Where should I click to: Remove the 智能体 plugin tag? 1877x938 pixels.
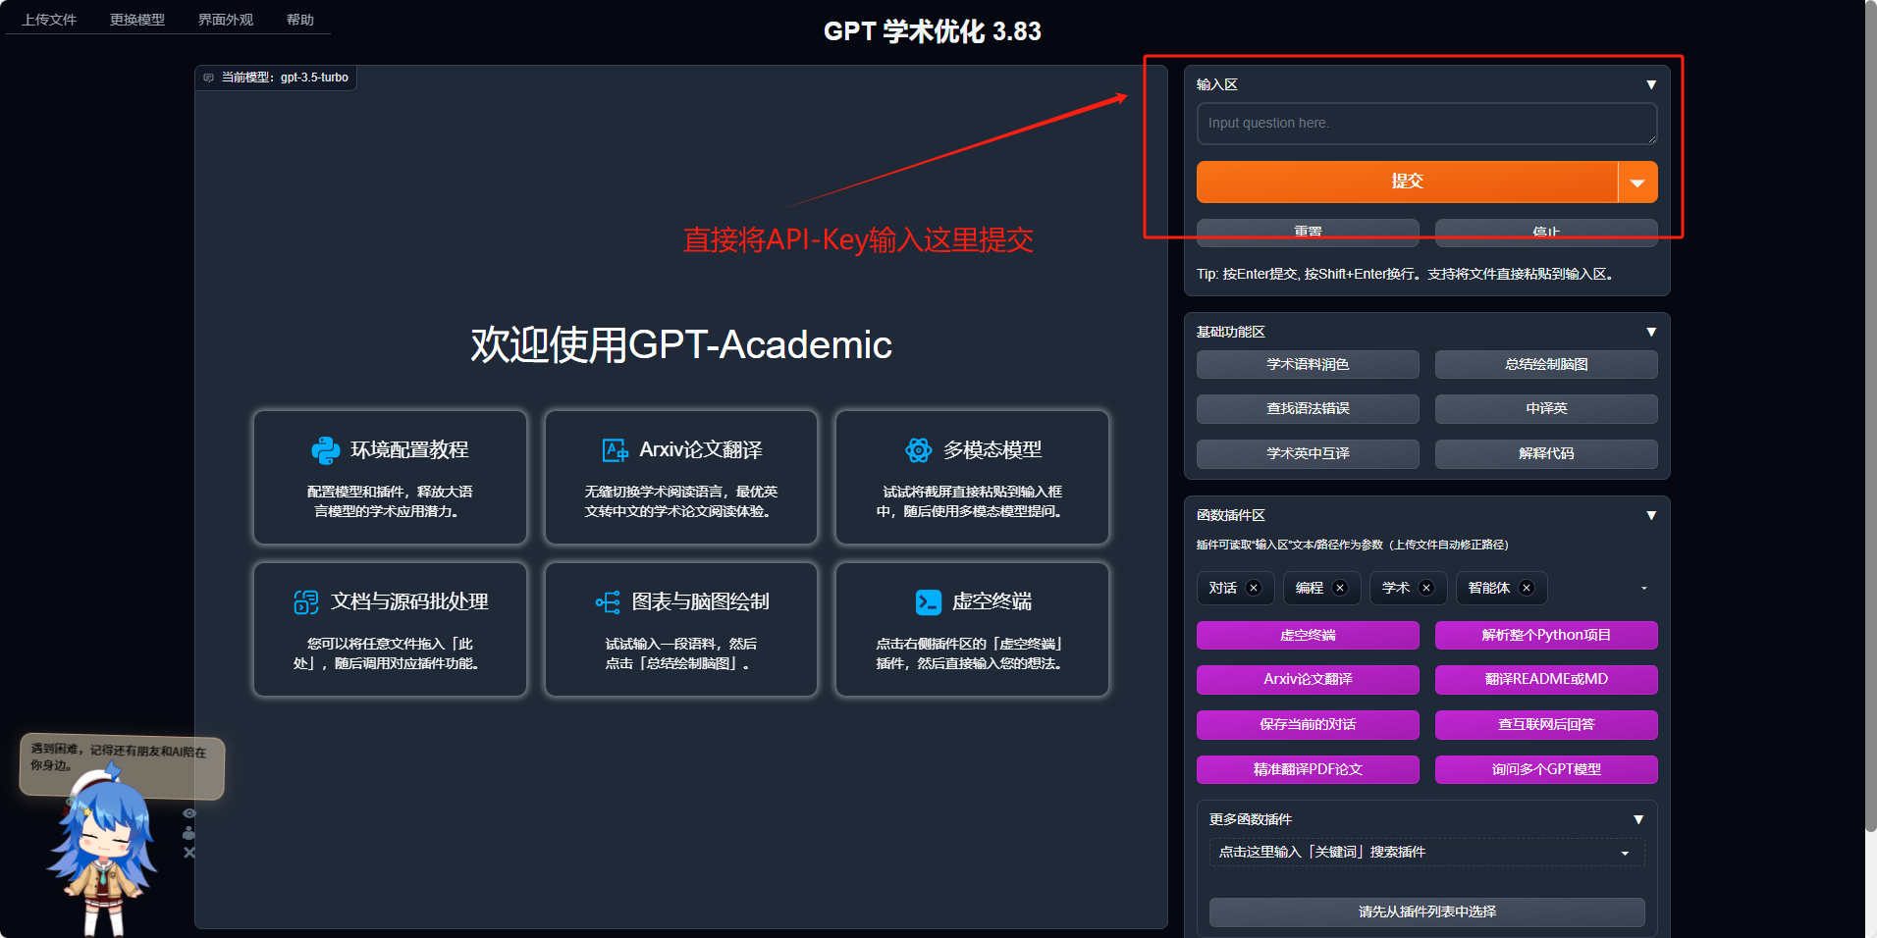click(x=1528, y=588)
